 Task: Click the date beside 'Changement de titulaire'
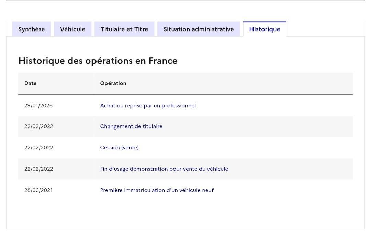click(39, 126)
